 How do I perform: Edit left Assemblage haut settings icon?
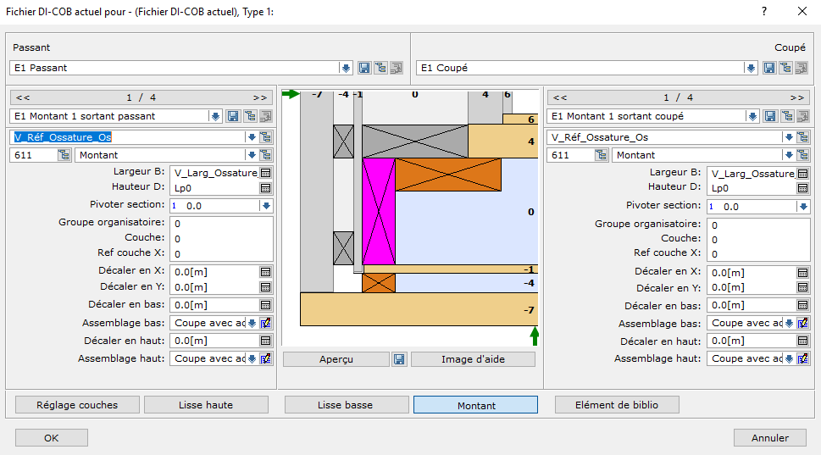coord(266,358)
